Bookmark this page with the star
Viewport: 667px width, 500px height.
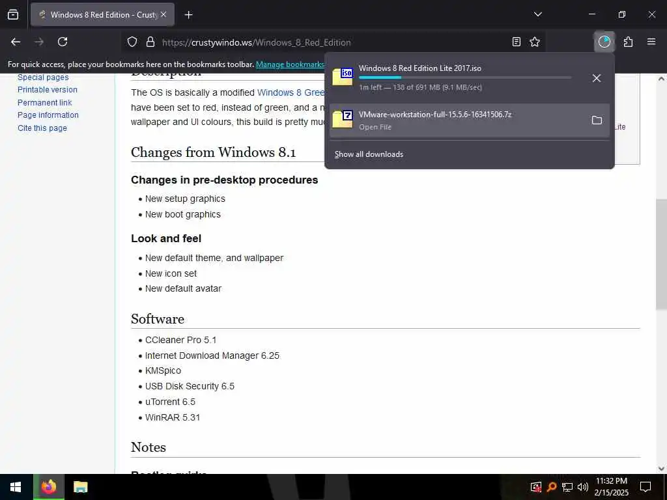pyautogui.click(x=535, y=42)
